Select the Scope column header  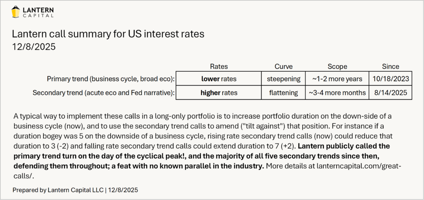tap(337, 66)
